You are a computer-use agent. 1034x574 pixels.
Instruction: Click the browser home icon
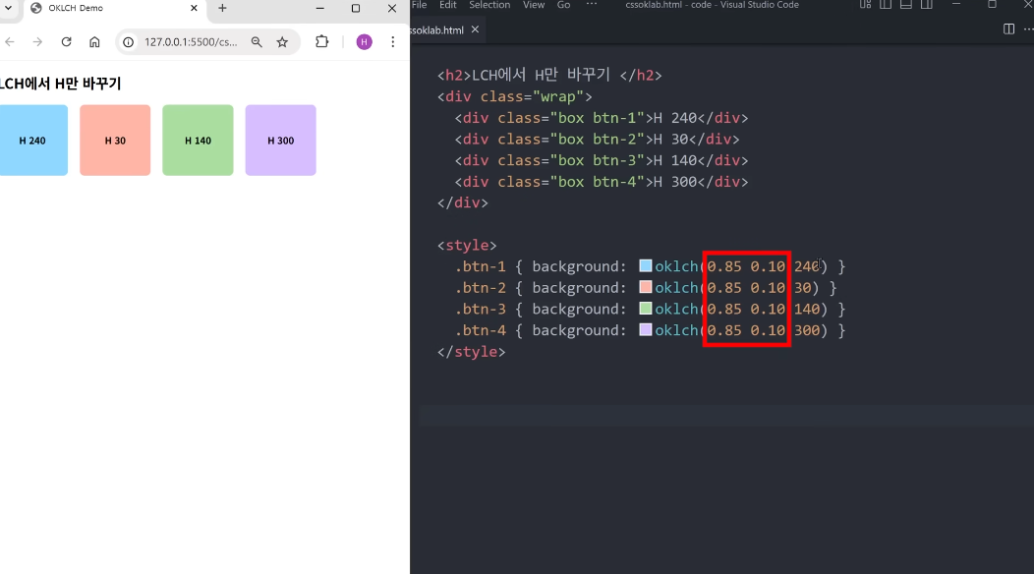(94, 42)
